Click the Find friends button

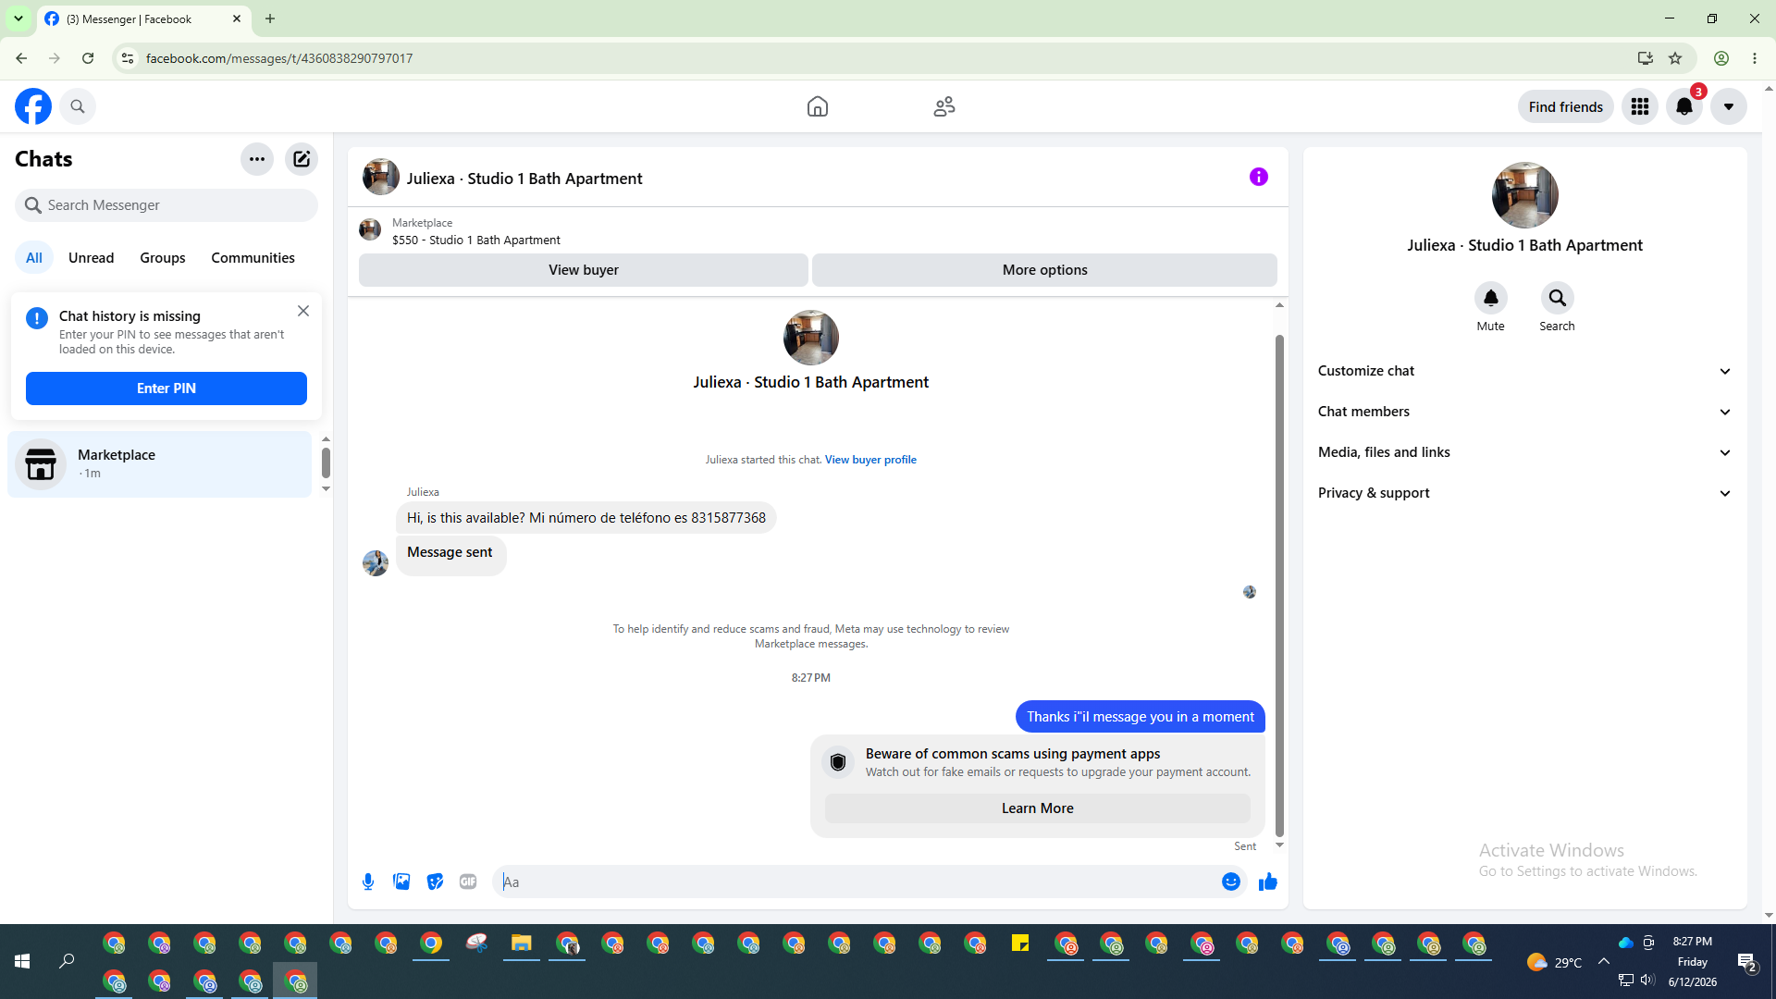coord(1566,106)
